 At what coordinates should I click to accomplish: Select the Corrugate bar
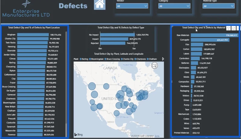[x=210, y=40]
